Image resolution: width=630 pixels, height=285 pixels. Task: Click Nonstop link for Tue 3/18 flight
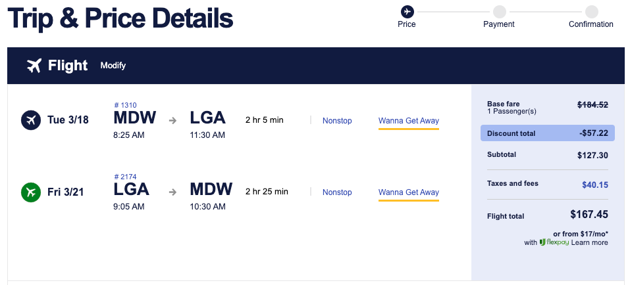click(337, 121)
